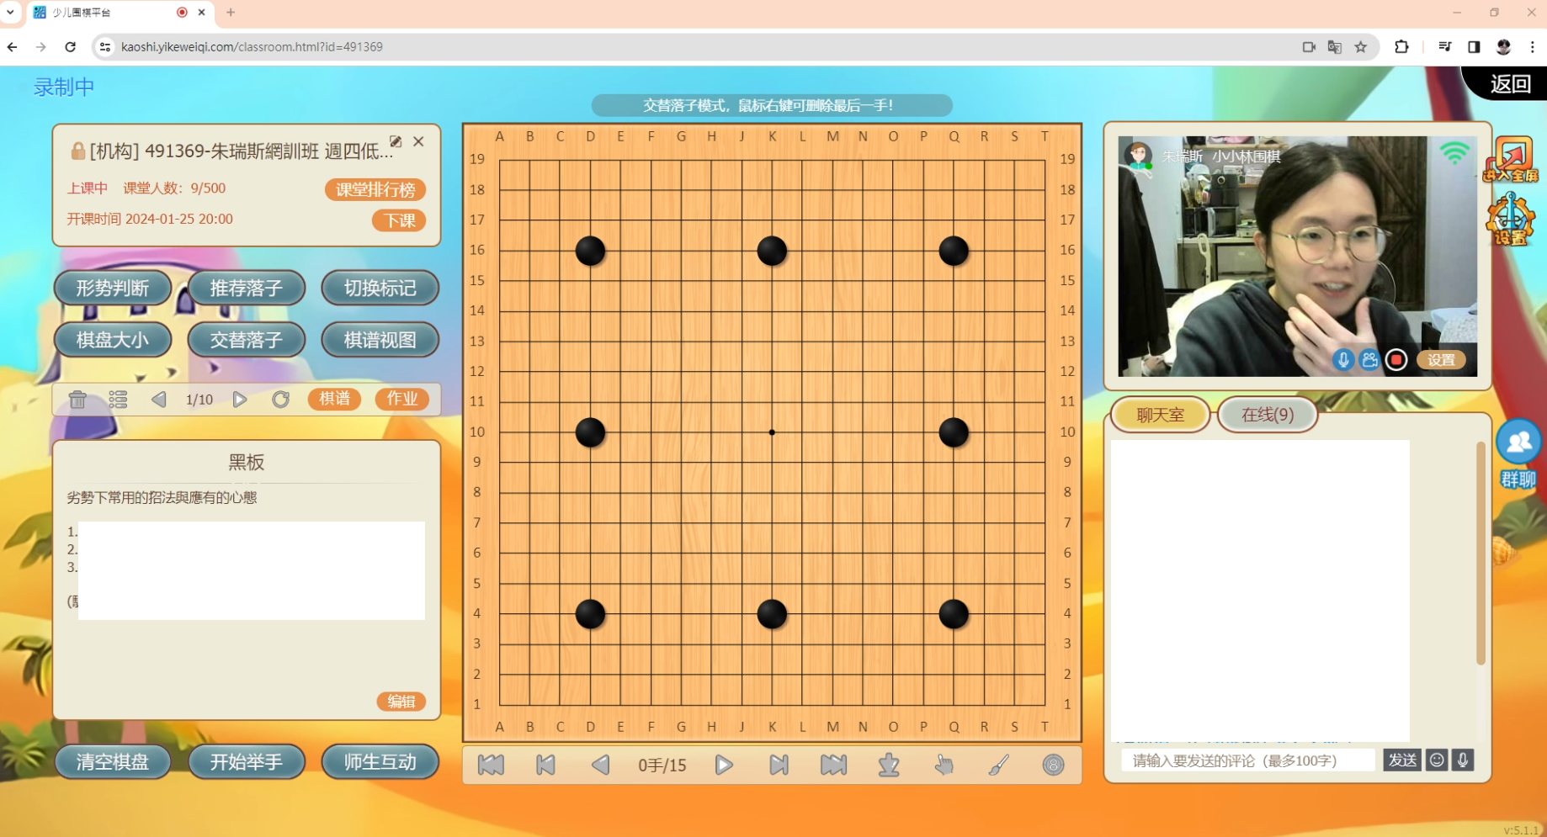This screenshot has height=837, width=1547.
Task: Step back one move on the board
Action: [x=600, y=765]
